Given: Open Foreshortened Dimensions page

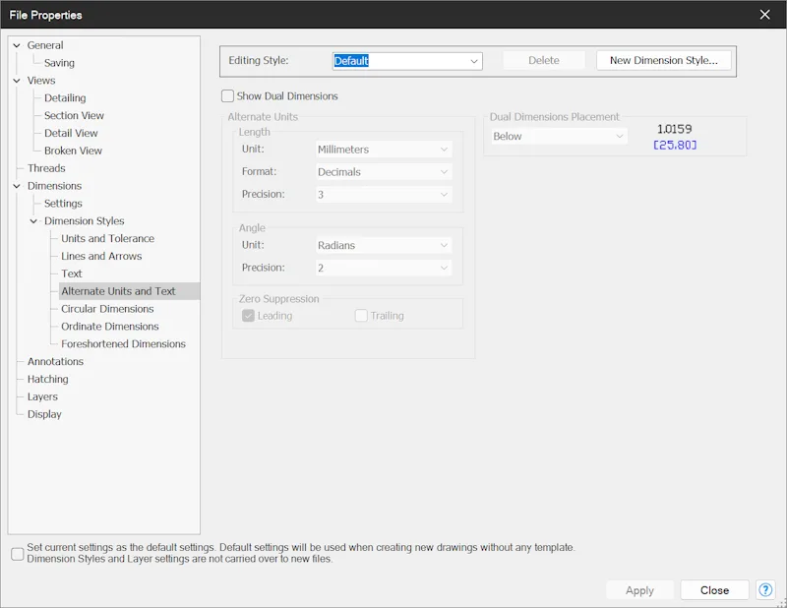Looking at the screenshot, I should (124, 344).
